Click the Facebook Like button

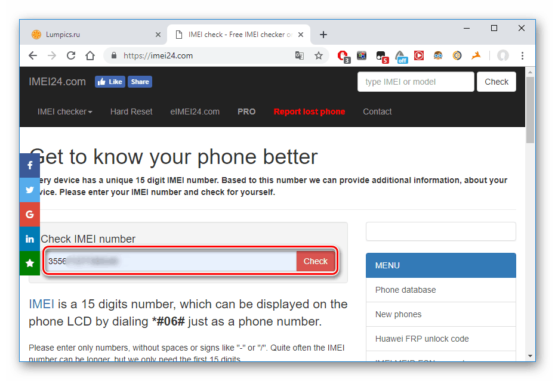coord(110,82)
